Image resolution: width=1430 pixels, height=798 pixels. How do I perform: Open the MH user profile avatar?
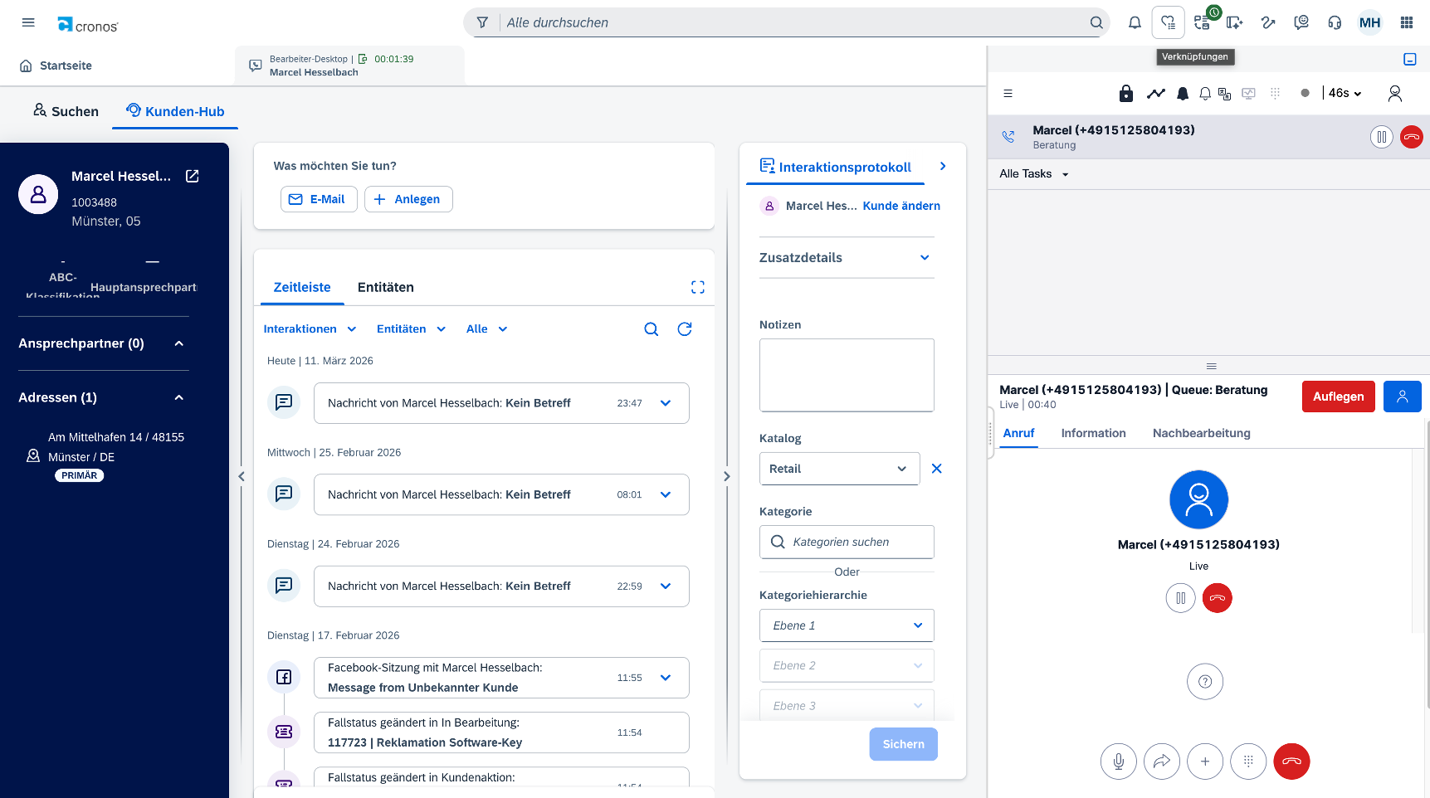click(x=1370, y=22)
